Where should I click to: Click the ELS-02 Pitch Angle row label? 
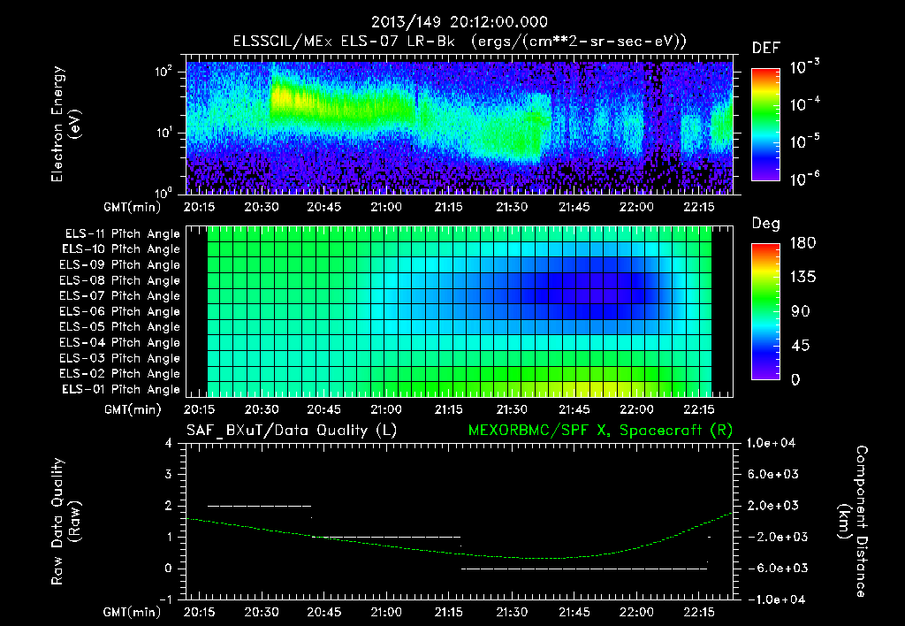coord(120,374)
